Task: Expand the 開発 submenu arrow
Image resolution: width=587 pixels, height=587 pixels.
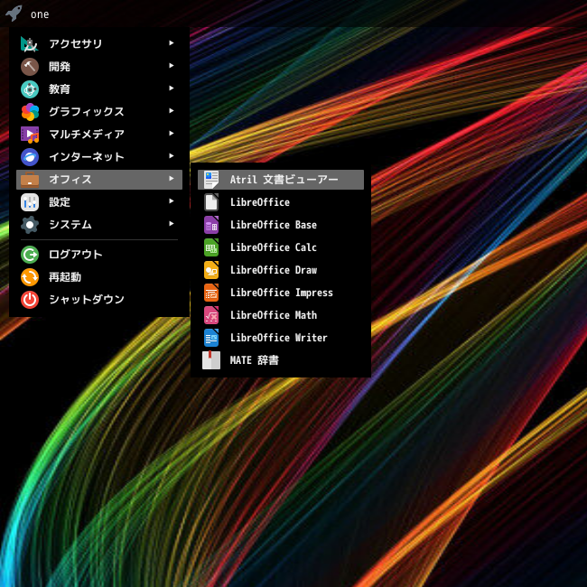Action: click(x=171, y=66)
